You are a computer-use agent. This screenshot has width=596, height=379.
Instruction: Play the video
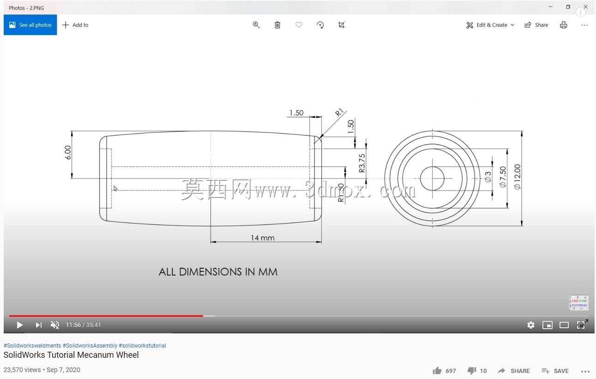click(19, 325)
